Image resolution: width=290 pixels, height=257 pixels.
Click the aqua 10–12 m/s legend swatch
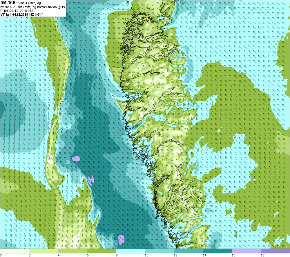(x=159, y=251)
